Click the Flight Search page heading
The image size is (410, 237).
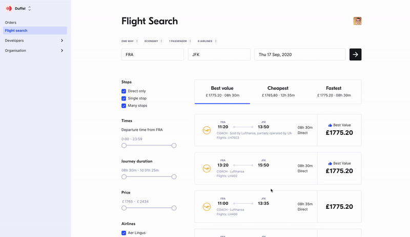[150, 21]
